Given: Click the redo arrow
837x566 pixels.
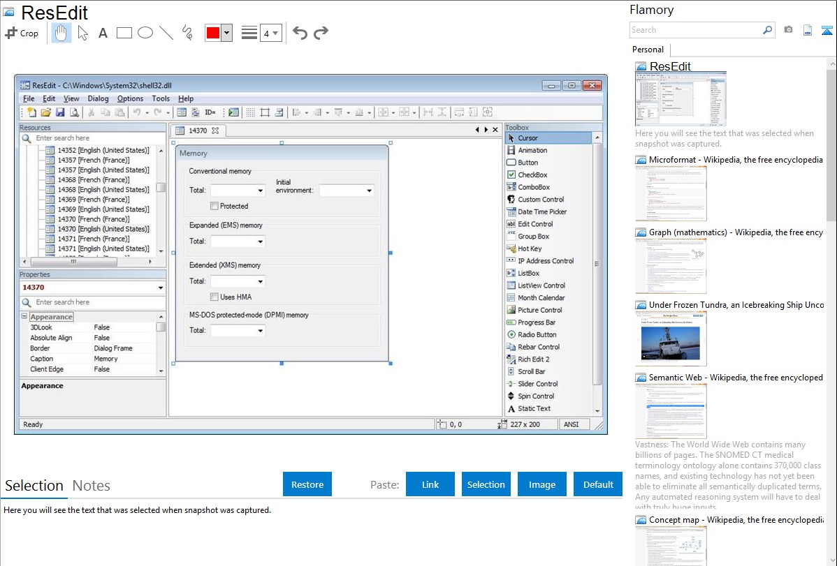Looking at the screenshot, I should [x=321, y=33].
